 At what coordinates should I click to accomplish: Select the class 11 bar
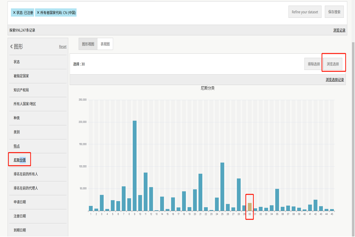146,192
